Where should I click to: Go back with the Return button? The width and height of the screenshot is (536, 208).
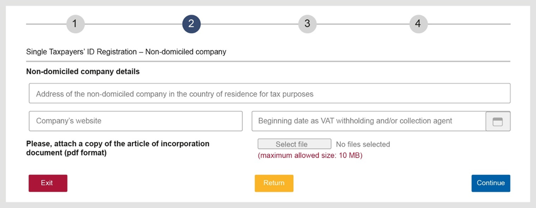(274, 183)
